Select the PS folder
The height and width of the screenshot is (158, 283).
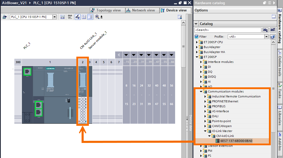point(209,156)
